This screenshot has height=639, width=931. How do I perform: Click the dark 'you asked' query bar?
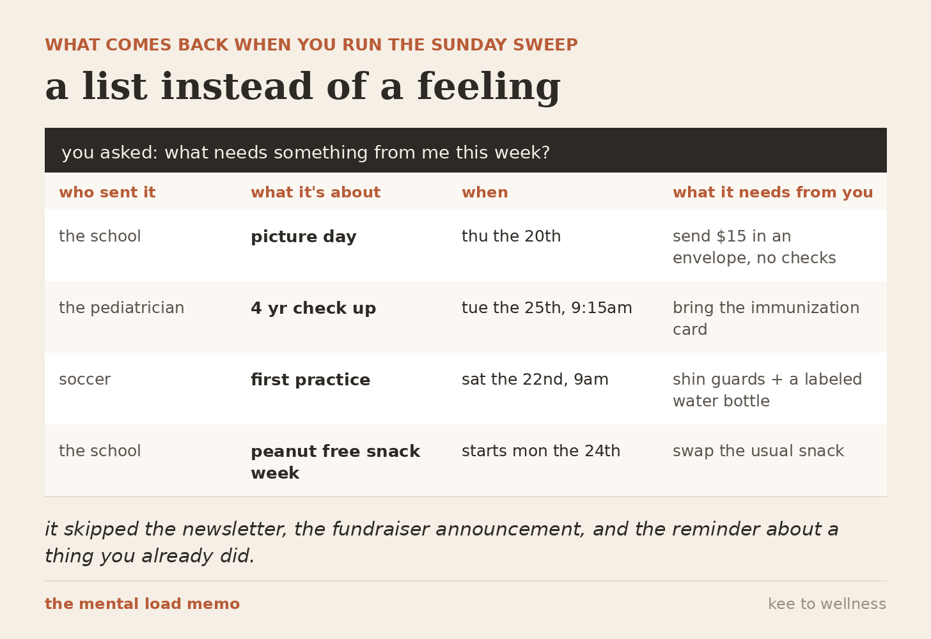point(465,150)
